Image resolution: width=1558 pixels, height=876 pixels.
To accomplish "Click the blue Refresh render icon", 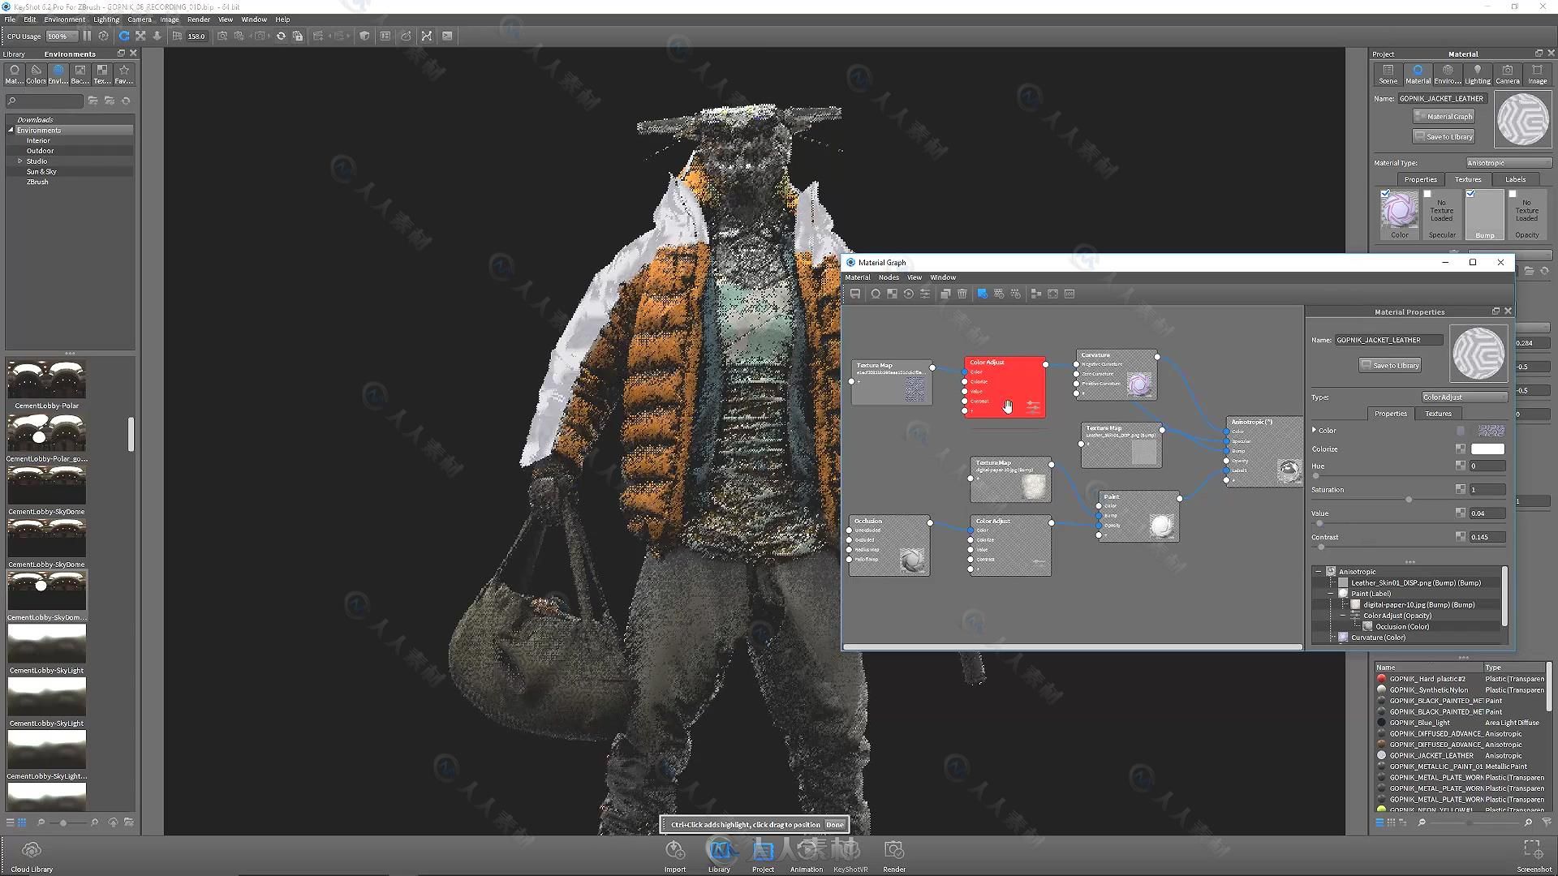I will [123, 36].
